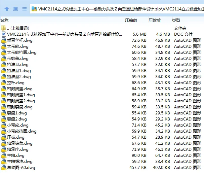This screenshot has width=204, height=173.
Task: Switch to icon view mode
Action: [15, 9]
